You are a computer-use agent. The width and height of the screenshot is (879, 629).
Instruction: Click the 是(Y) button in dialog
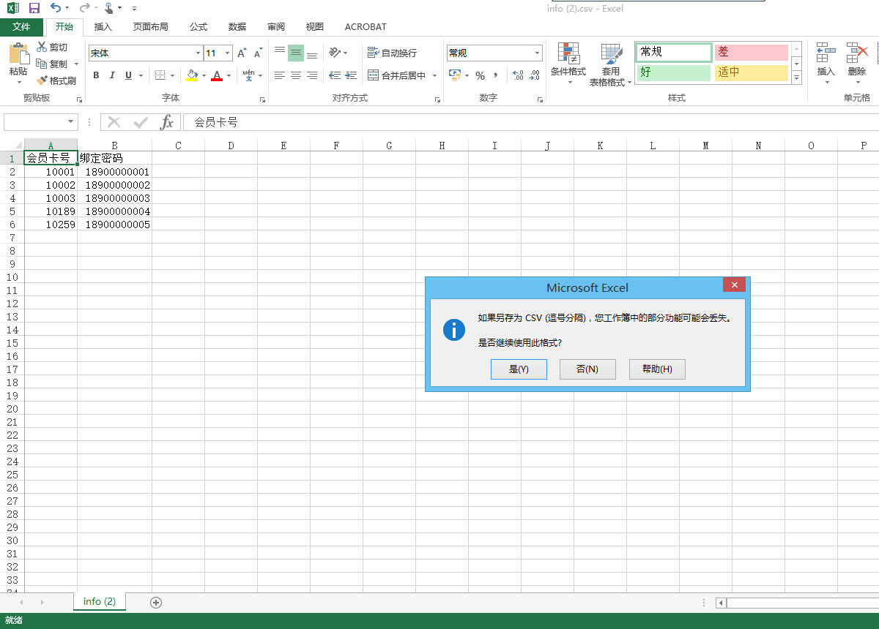click(519, 369)
